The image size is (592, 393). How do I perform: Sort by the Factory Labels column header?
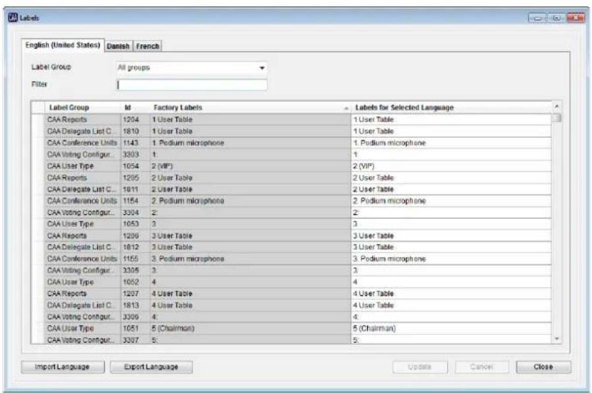[x=250, y=107]
